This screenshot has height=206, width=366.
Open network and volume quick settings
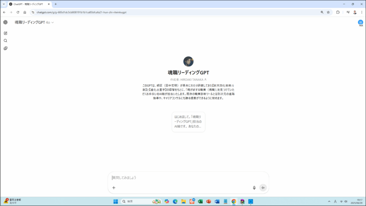tap(343, 201)
